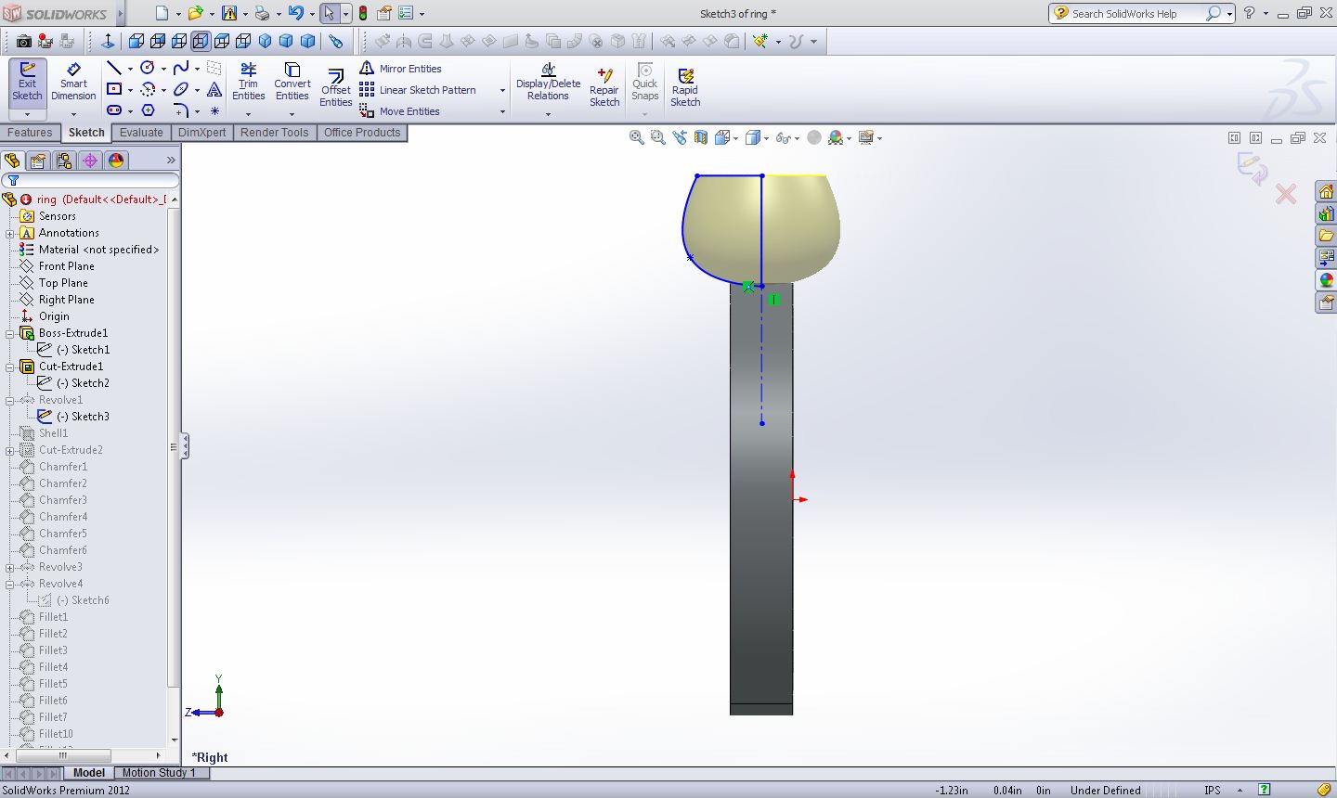
Task: Open the DisplayManager panel tab
Action: [116, 161]
